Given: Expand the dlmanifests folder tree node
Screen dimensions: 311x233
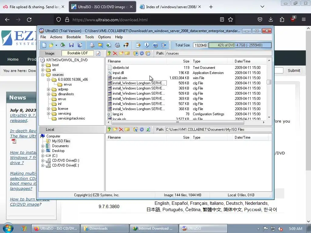Looking at the screenshot, I should [x=48, y=94].
